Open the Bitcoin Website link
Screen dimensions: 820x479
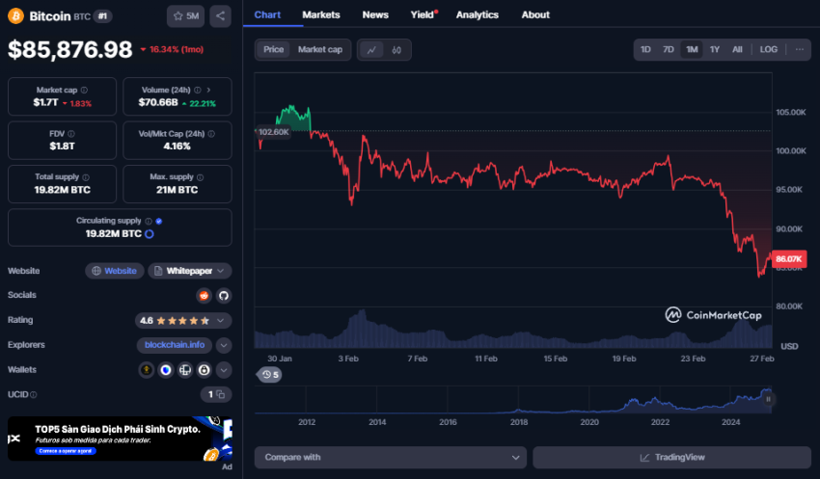[x=115, y=271]
